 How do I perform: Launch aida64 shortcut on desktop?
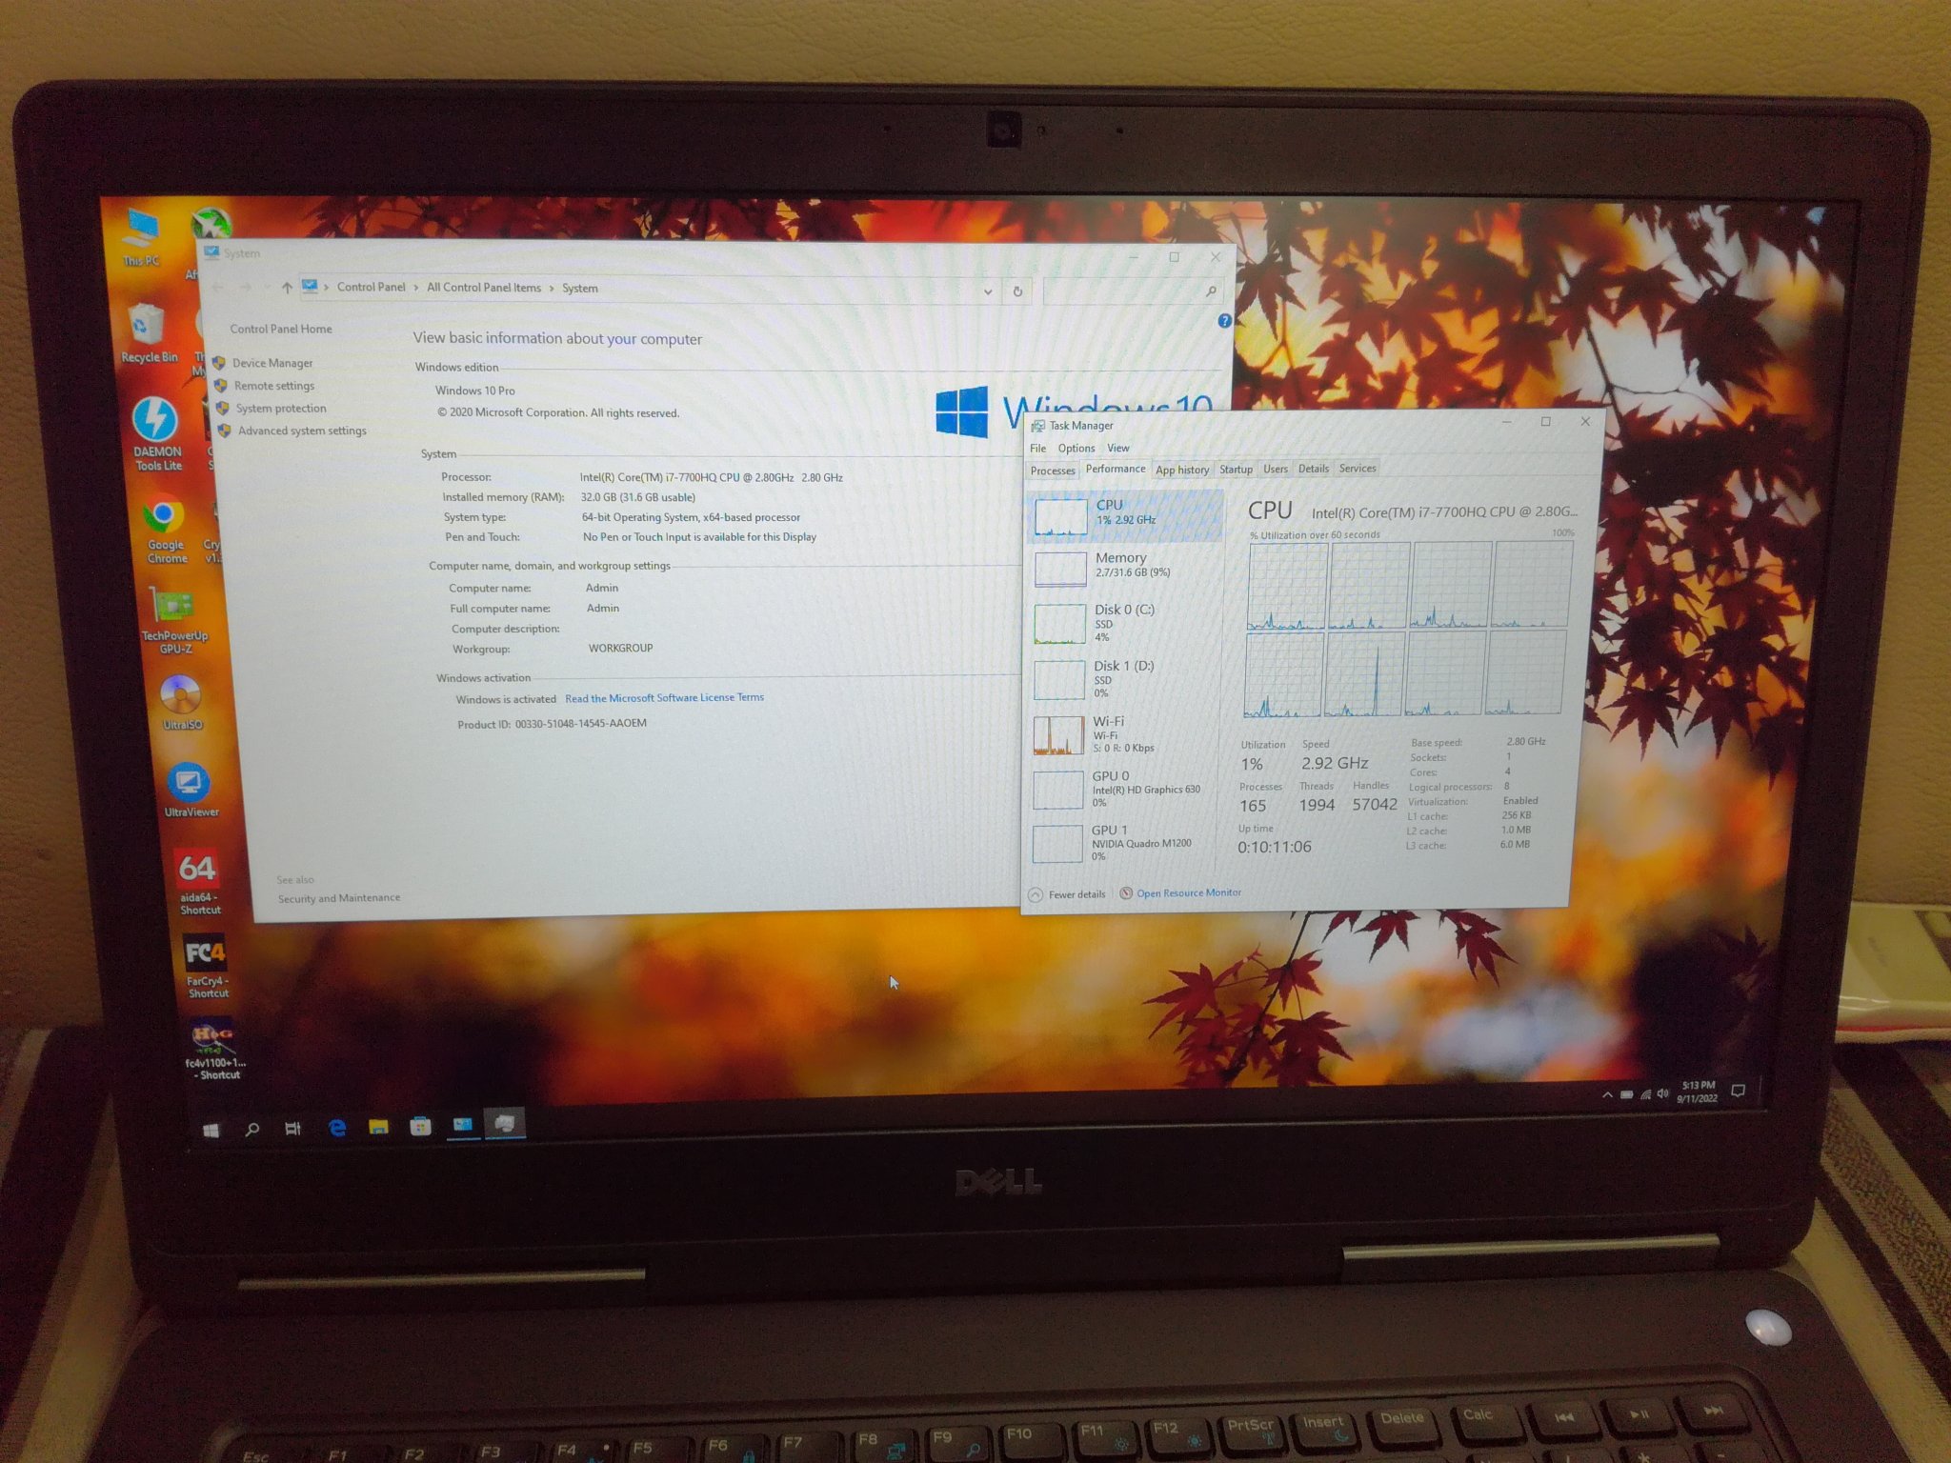tap(197, 870)
